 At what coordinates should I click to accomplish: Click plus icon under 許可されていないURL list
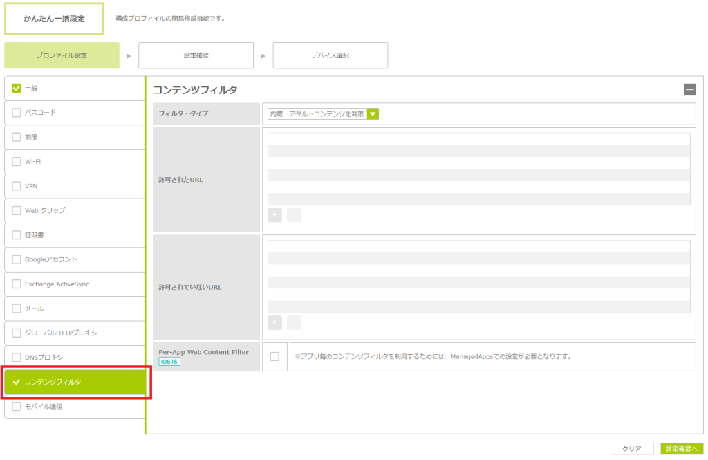point(274,322)
